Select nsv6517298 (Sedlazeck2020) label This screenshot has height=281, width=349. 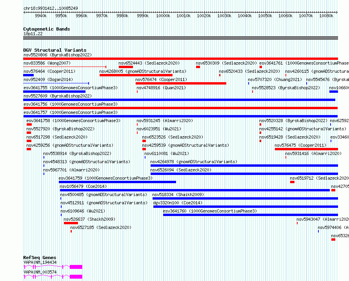click(x=57, y=137)
